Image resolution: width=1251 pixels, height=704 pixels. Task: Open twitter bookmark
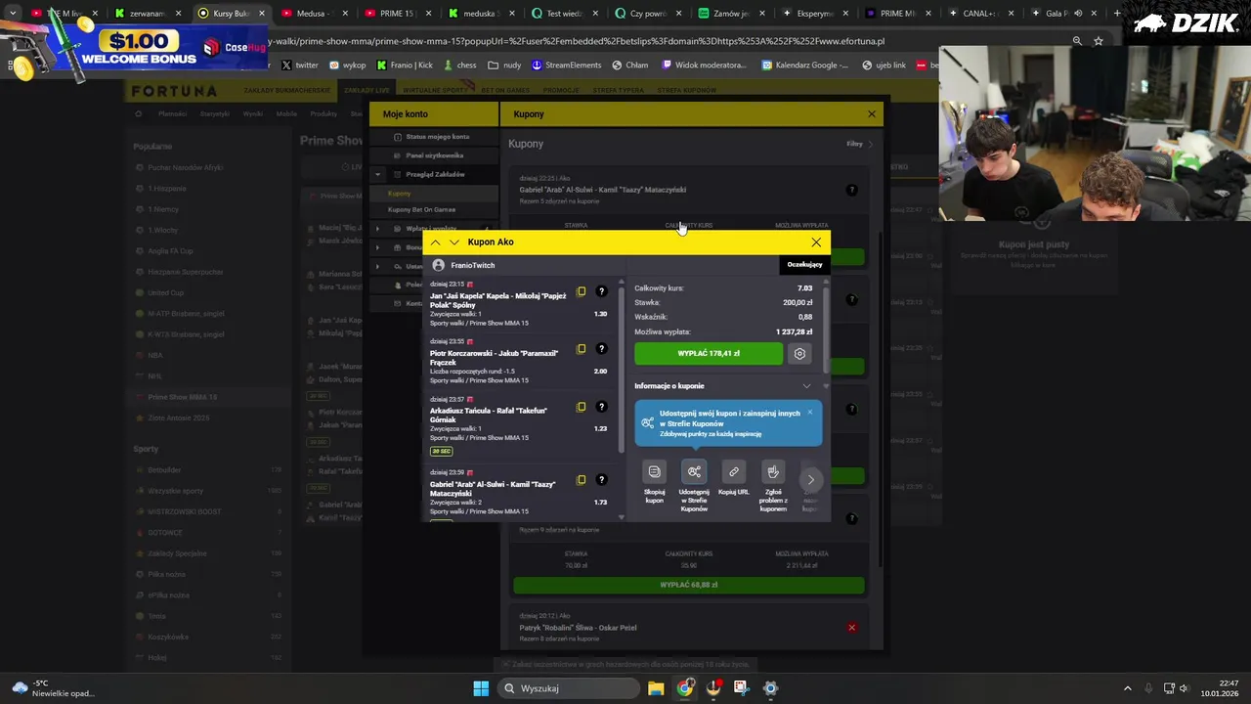[x=299, y=66]
